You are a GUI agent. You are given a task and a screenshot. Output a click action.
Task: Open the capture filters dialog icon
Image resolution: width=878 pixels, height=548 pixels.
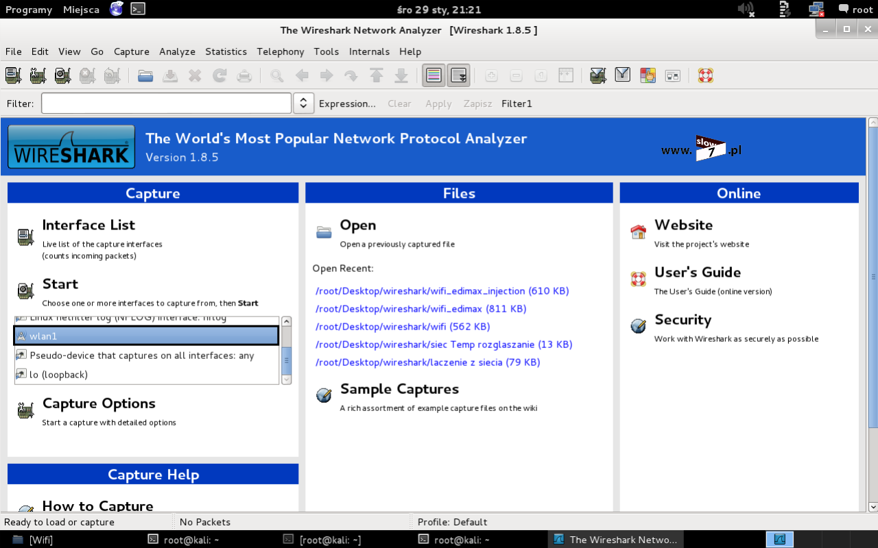point(598,75)
